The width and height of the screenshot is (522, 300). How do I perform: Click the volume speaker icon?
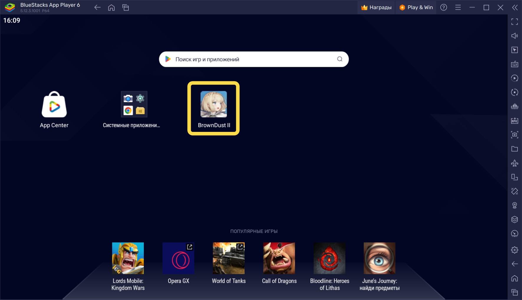(515, 36)
